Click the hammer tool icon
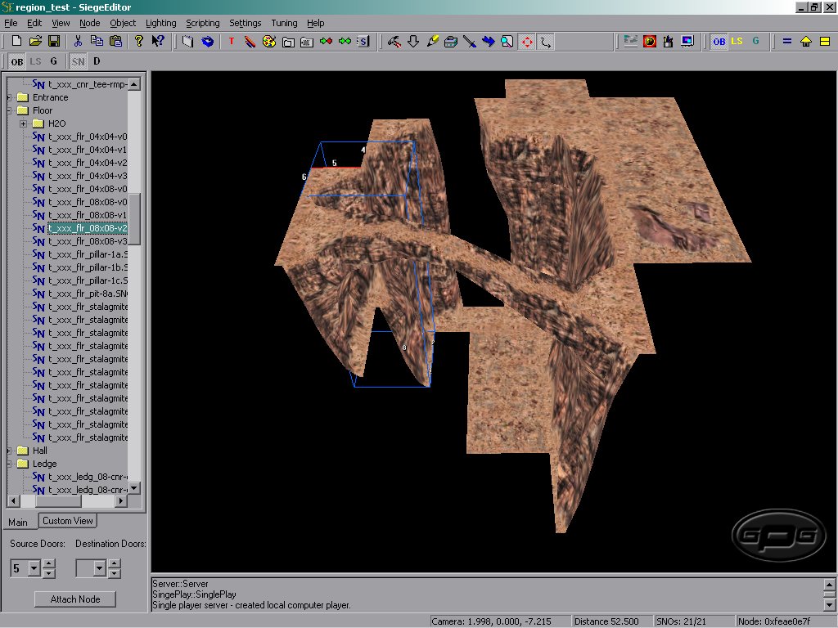This screenshot has height=628, width=838. click(x=394, y=41)
